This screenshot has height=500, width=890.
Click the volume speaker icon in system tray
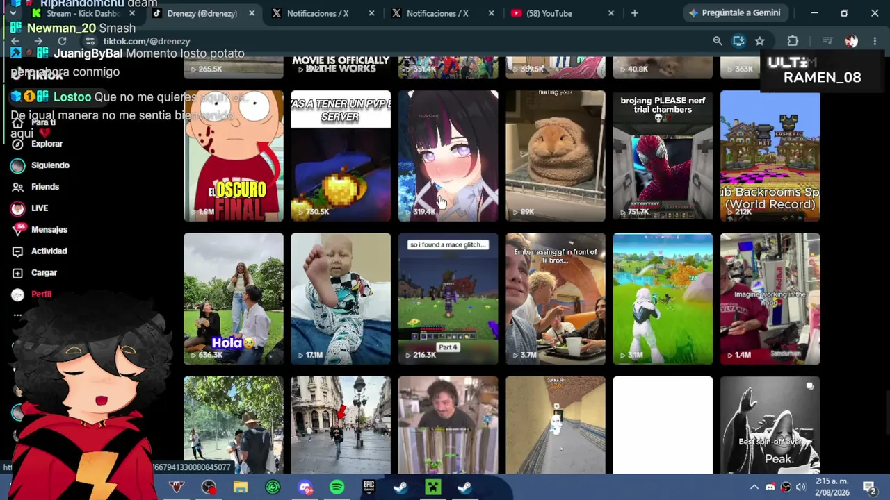[x=800, y=487]
